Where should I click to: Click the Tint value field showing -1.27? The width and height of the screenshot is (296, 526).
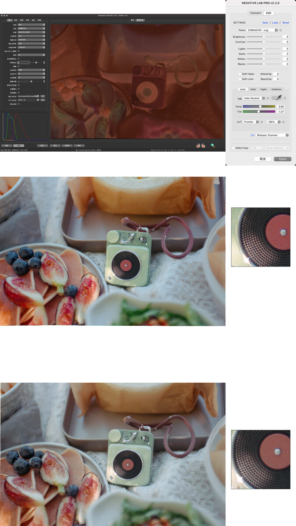coord(281,112)
